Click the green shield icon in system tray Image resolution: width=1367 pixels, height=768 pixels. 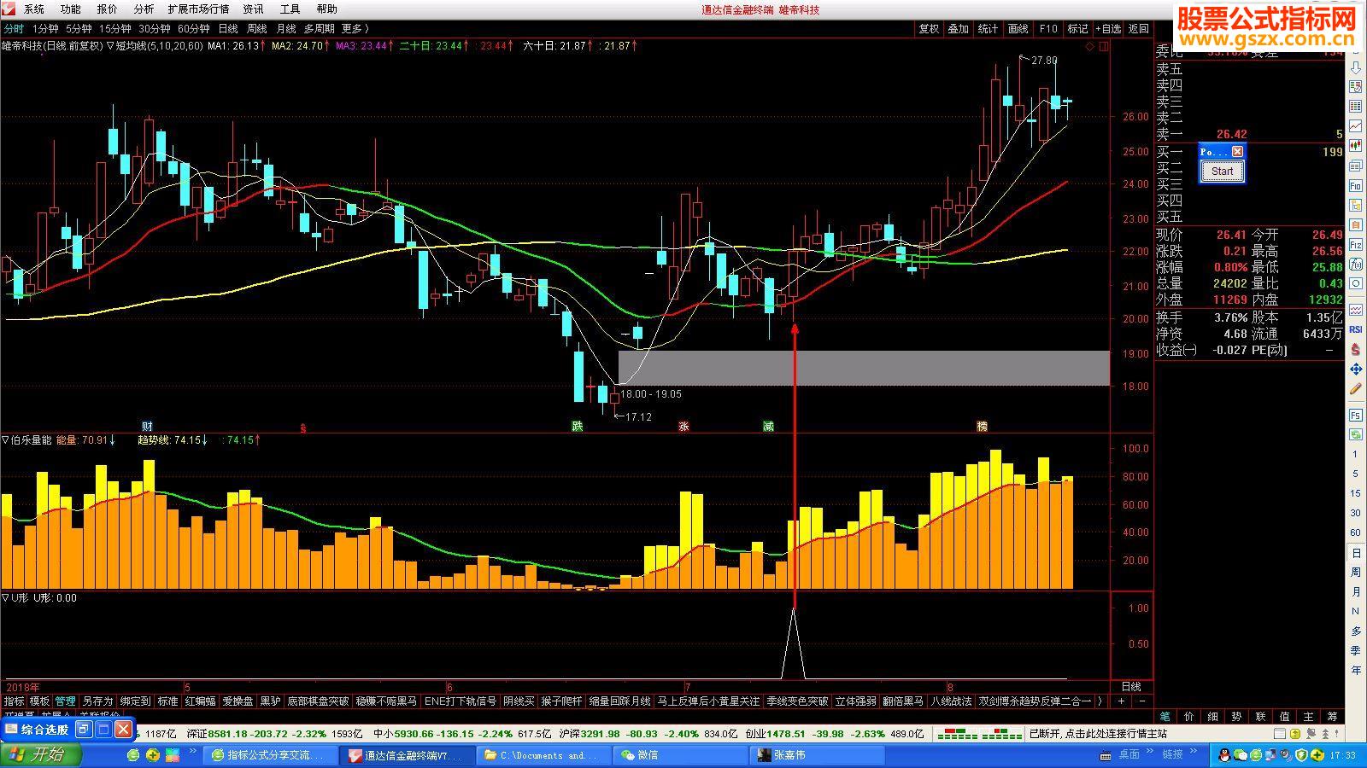(1301, 756)
